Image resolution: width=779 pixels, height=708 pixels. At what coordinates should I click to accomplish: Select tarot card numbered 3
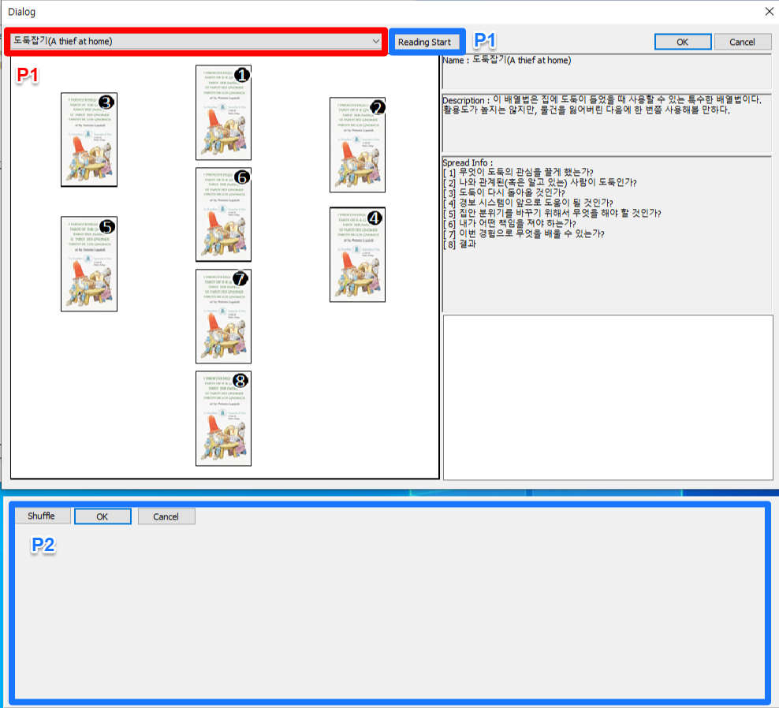tap(89, 140)
